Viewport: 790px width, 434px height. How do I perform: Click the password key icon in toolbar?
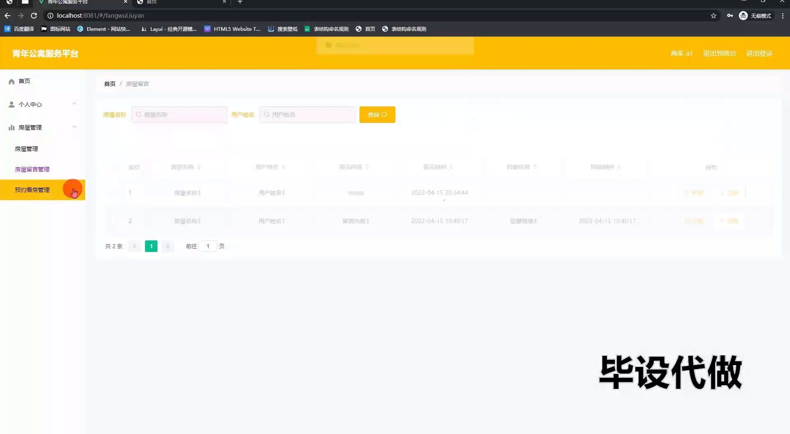(730, 16)
